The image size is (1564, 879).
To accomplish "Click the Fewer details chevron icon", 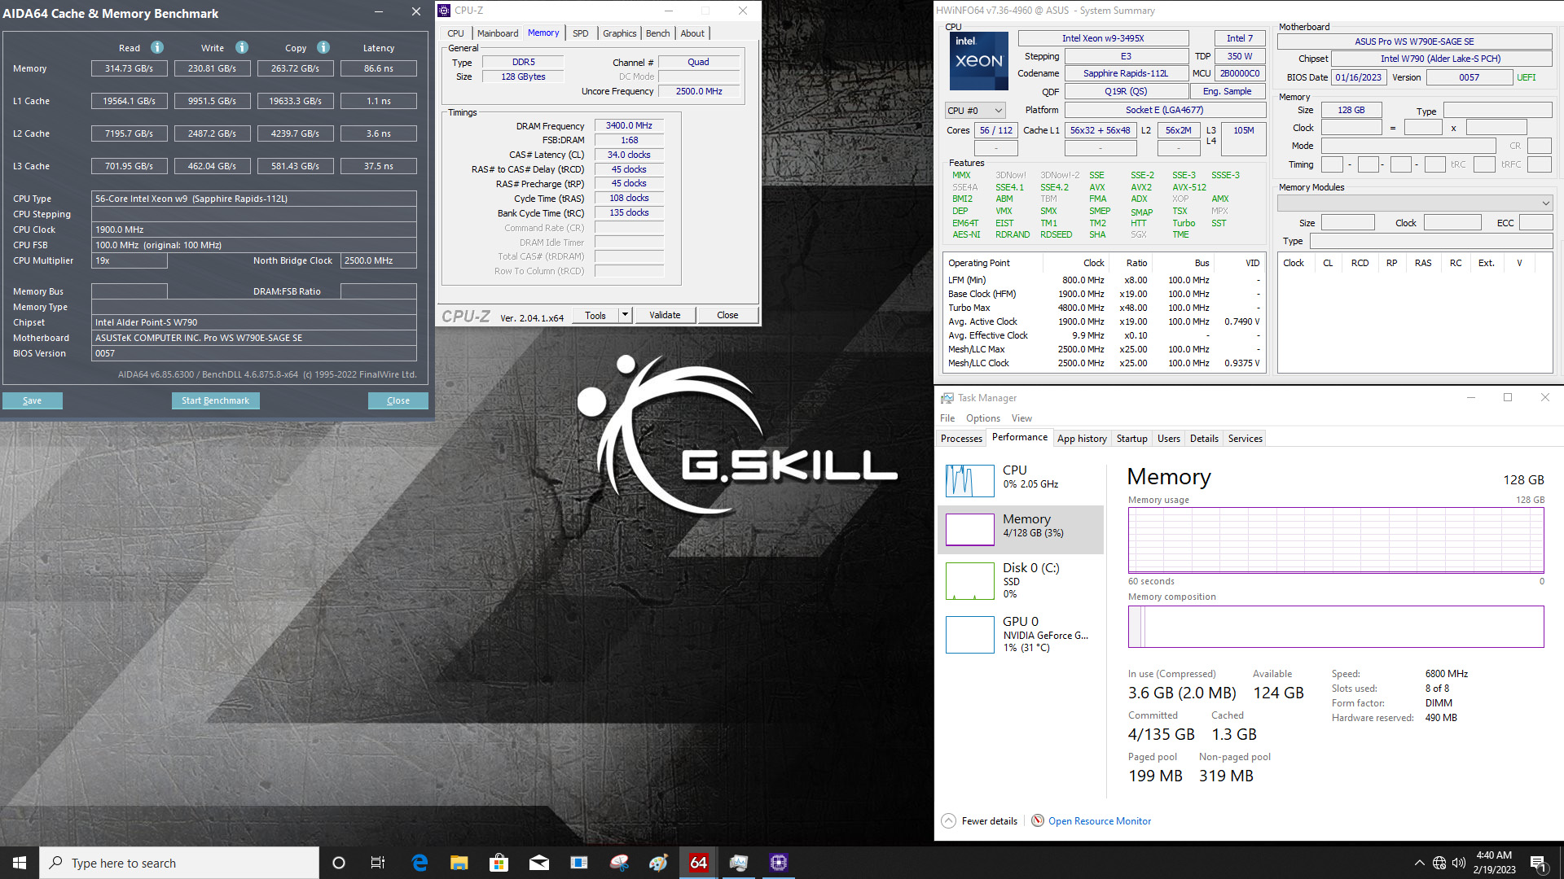I will pos(948,820).
